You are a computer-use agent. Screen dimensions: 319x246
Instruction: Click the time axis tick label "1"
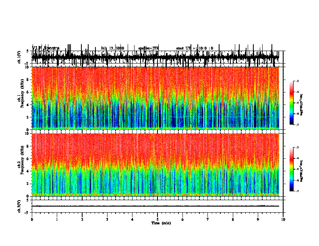57,219
